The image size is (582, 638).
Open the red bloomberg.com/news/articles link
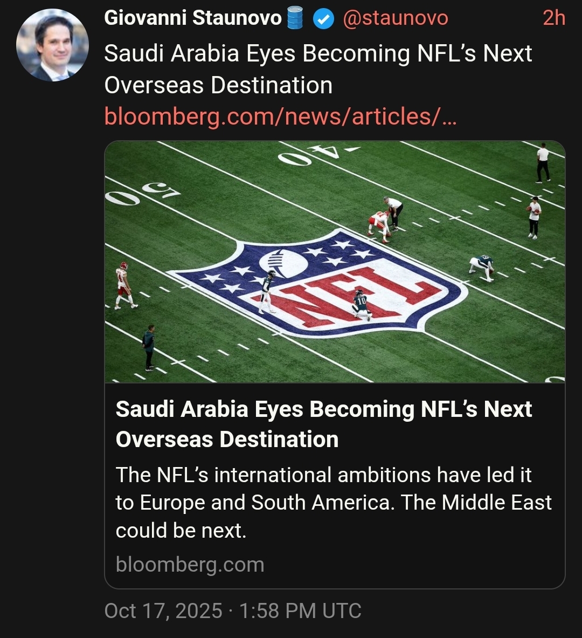pyautogui.click(x=280, y=116)
